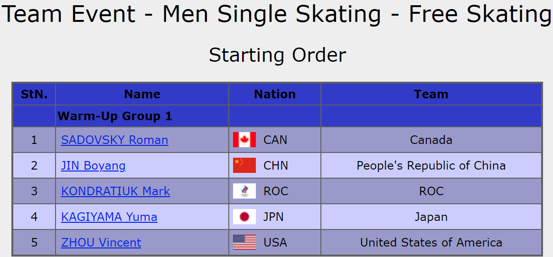Image resolution: width=553 pixels, height=257 pixels.
Task: Open SADOVSKY Roman skater link
Action: (114, 140)
